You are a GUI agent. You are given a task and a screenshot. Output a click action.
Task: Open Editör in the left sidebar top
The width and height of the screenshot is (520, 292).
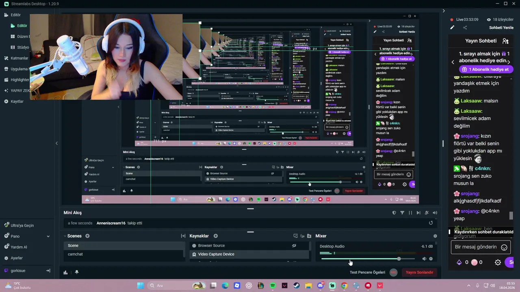pyautogui.click(x=12, y=15)
